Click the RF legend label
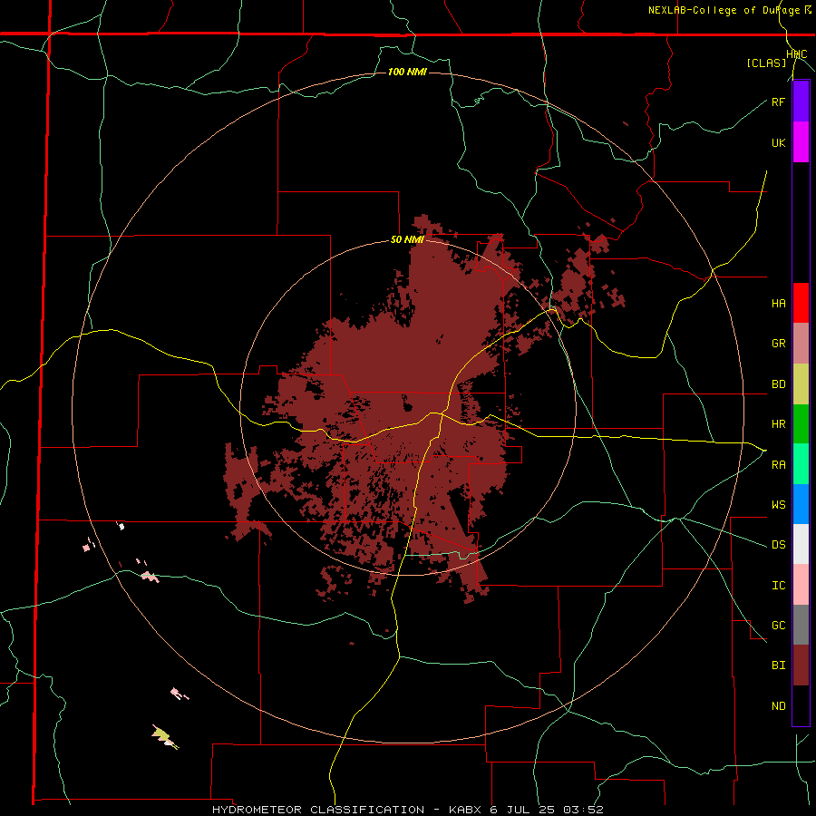The image size is (816, 816). (778, 102)
